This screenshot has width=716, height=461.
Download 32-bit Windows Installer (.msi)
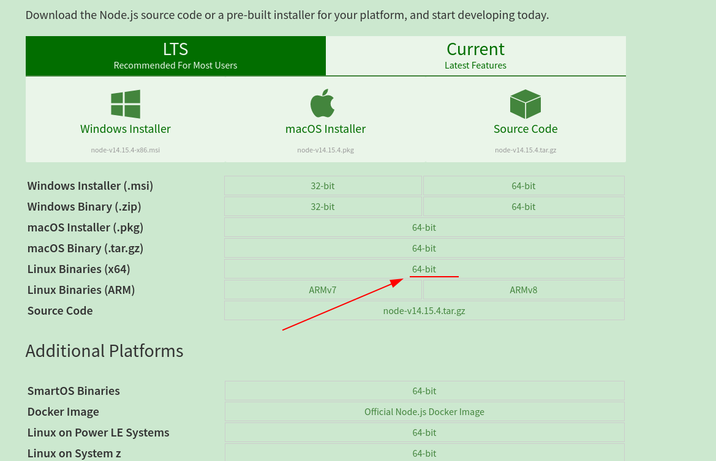coord(323,186)
